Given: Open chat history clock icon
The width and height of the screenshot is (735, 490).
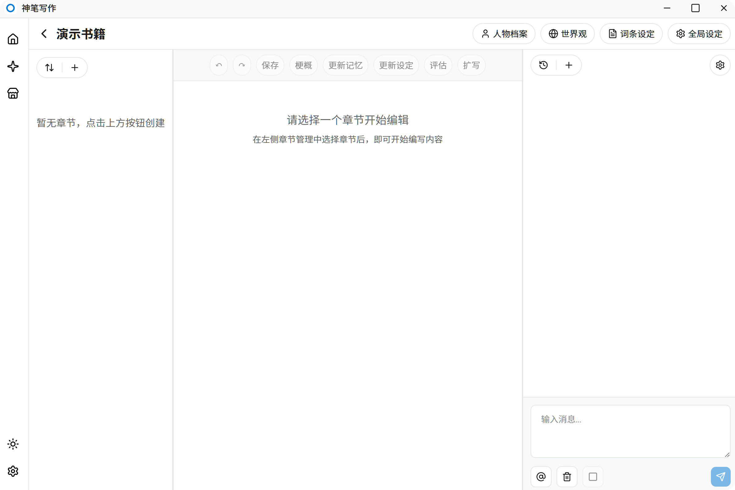Looking at the screenshot, I should [544, 65].
